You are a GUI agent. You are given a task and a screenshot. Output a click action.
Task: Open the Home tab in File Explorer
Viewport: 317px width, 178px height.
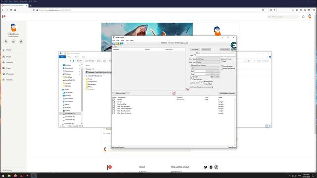[x=69, y=57]
